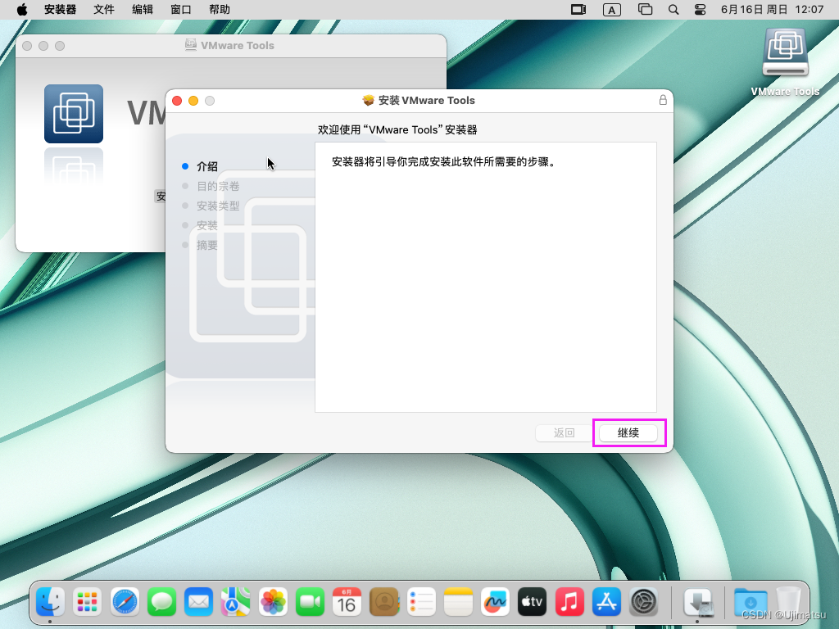Click the Installer app icon in Dock
The height and width of the screenshot is (629, 839).
[x=698, y=602]
